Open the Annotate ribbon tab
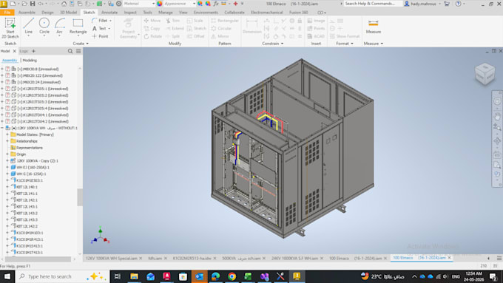The image size is (503, 283). (x=109, y=12)
